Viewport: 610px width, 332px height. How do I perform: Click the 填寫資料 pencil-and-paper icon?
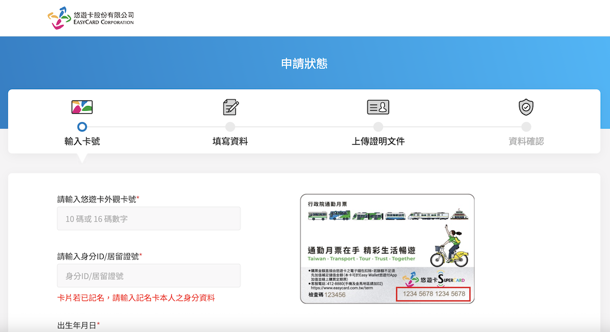tap(230, 107)
